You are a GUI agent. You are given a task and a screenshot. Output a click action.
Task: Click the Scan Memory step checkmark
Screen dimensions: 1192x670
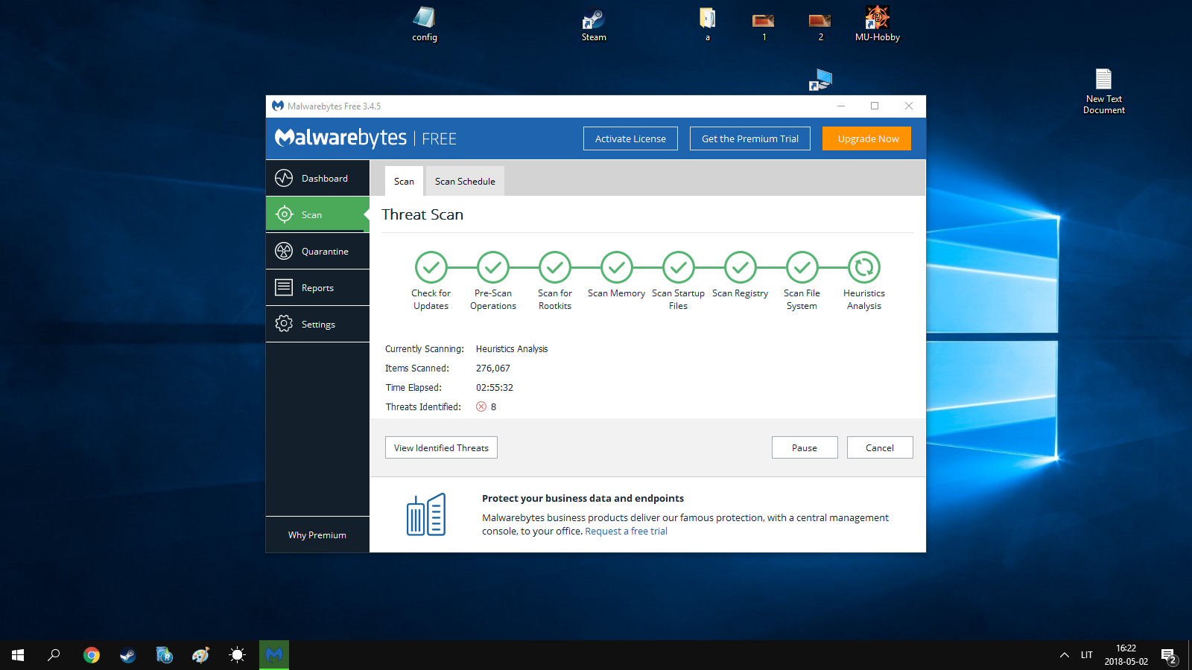pos(617,267)
